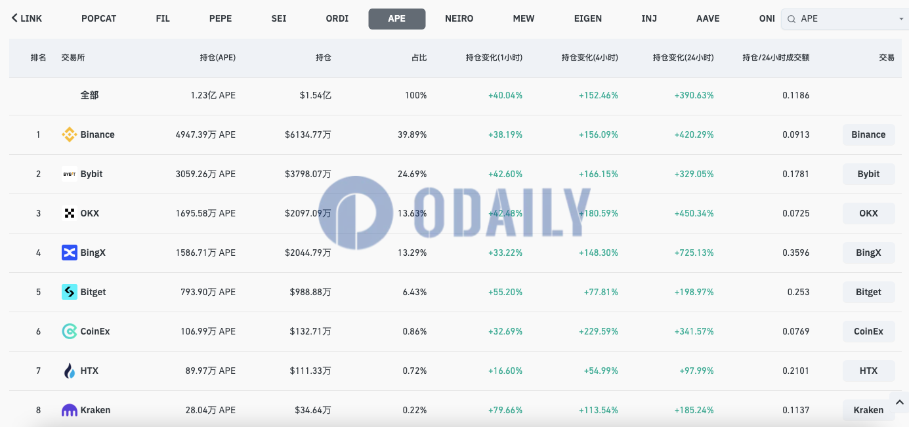Click Bybit's $3798.07万 value cell

point(308,174)
